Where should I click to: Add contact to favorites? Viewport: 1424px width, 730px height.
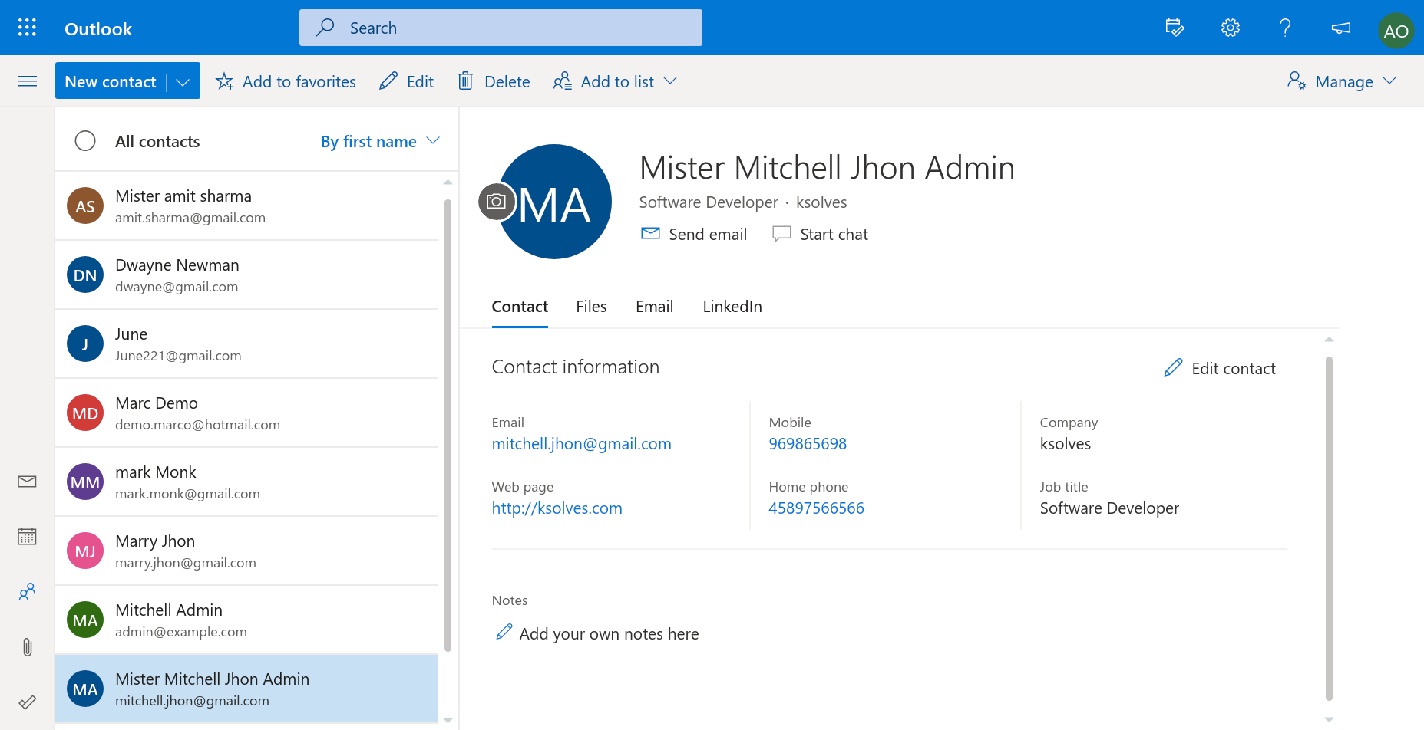pyautogui.click(x=286, y=81)
